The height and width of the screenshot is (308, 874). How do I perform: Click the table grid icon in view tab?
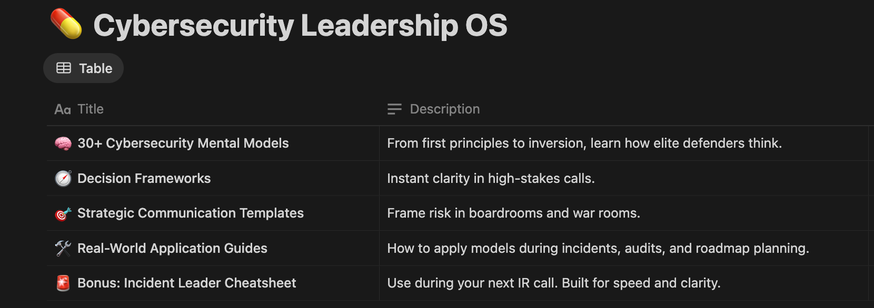click(x=64, y=68)
